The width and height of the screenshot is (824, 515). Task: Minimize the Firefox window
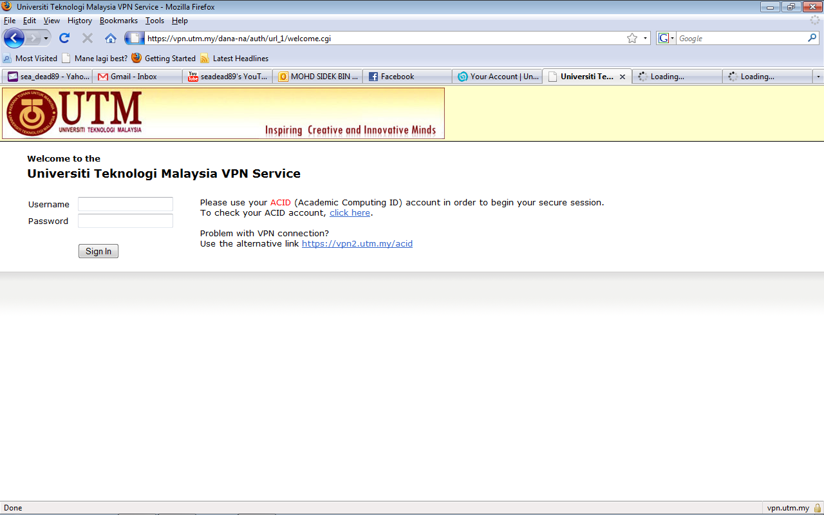click(770, 7)
